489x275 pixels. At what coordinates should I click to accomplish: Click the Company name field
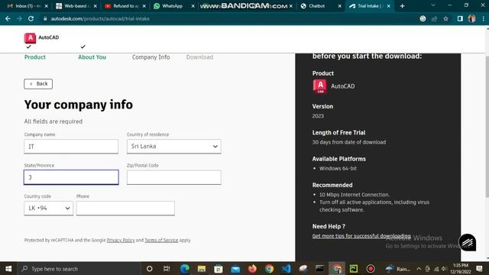point(71,146)
